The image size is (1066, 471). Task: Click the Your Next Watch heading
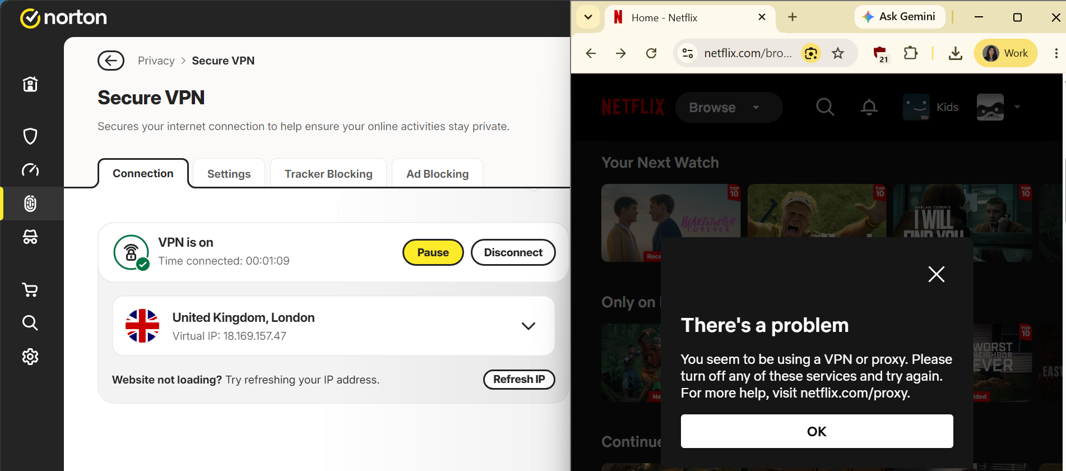660,163
